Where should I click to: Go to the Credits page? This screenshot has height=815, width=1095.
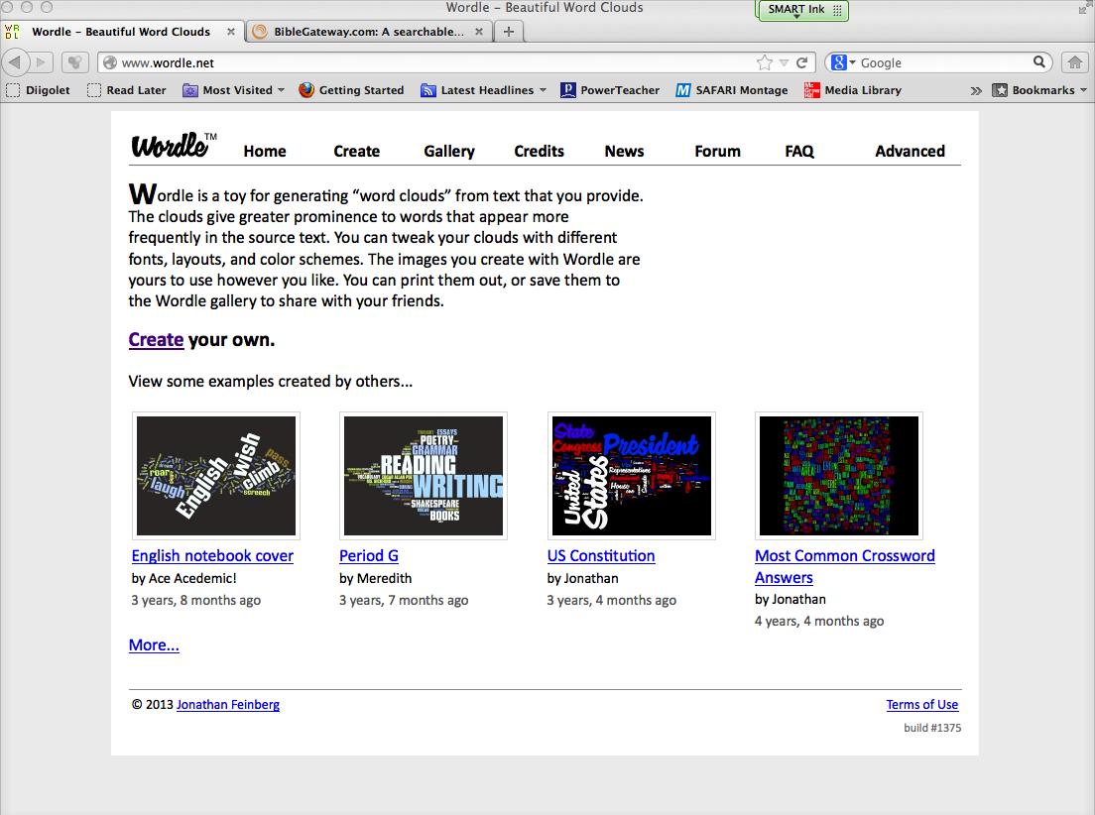click(540, 151)
